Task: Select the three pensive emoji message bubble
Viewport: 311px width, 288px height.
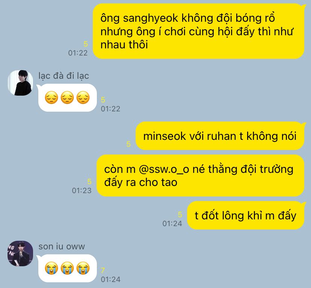Action: 68,97
